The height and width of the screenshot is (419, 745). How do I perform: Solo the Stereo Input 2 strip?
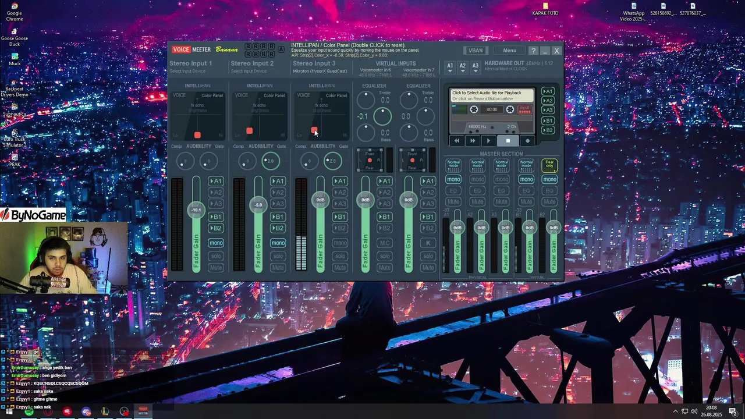coord(278,256)
